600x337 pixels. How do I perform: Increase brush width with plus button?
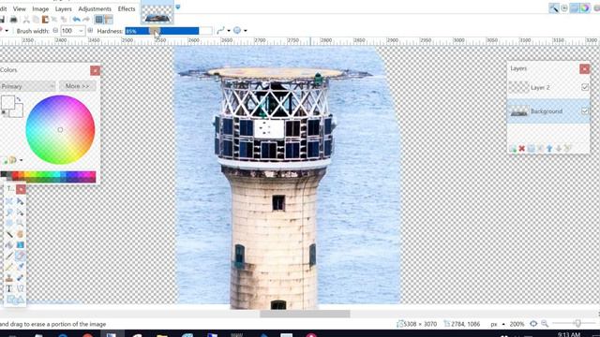[90, 31]
